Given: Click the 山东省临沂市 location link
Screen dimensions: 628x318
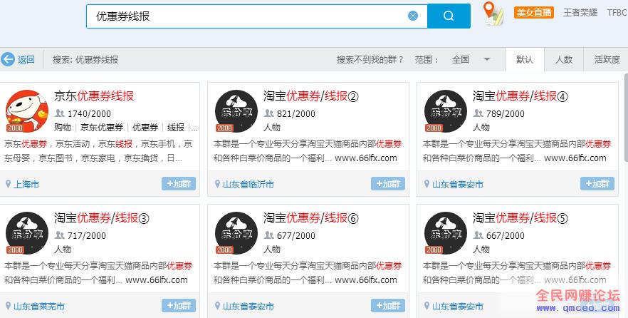Looking at the screenshot, I should tap(248, 185).
